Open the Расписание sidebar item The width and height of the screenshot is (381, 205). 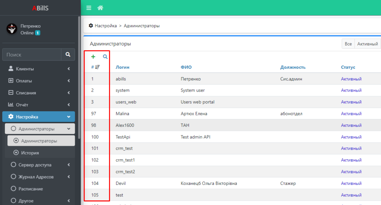click(31, 189)
